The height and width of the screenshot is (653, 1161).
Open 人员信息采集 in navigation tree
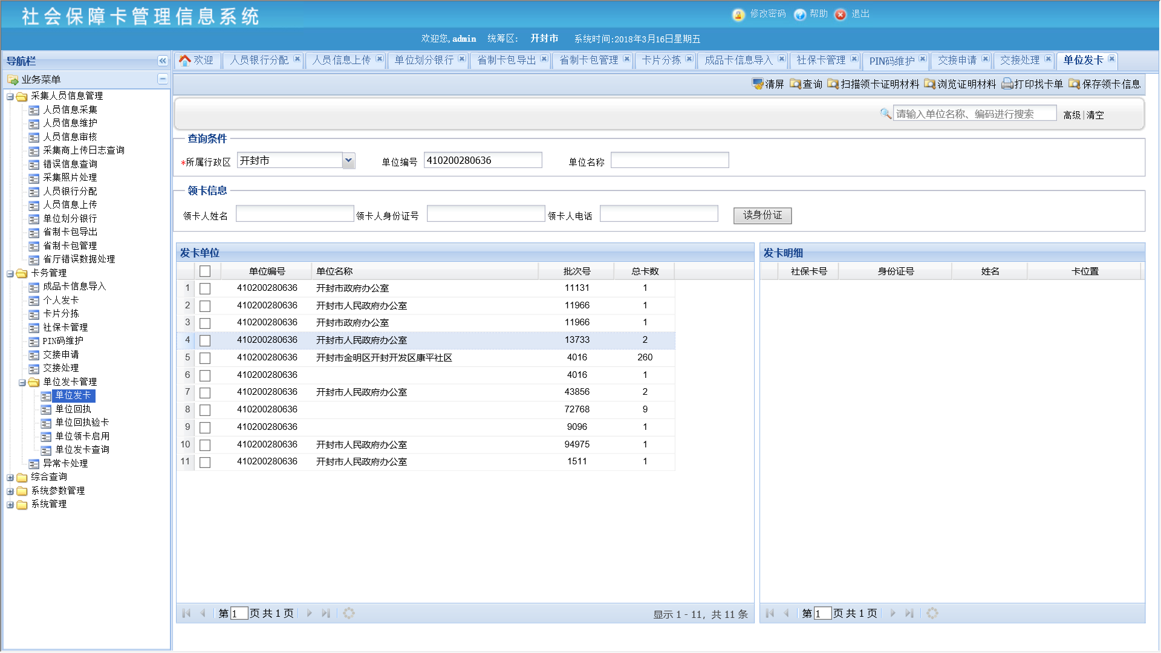70,110
